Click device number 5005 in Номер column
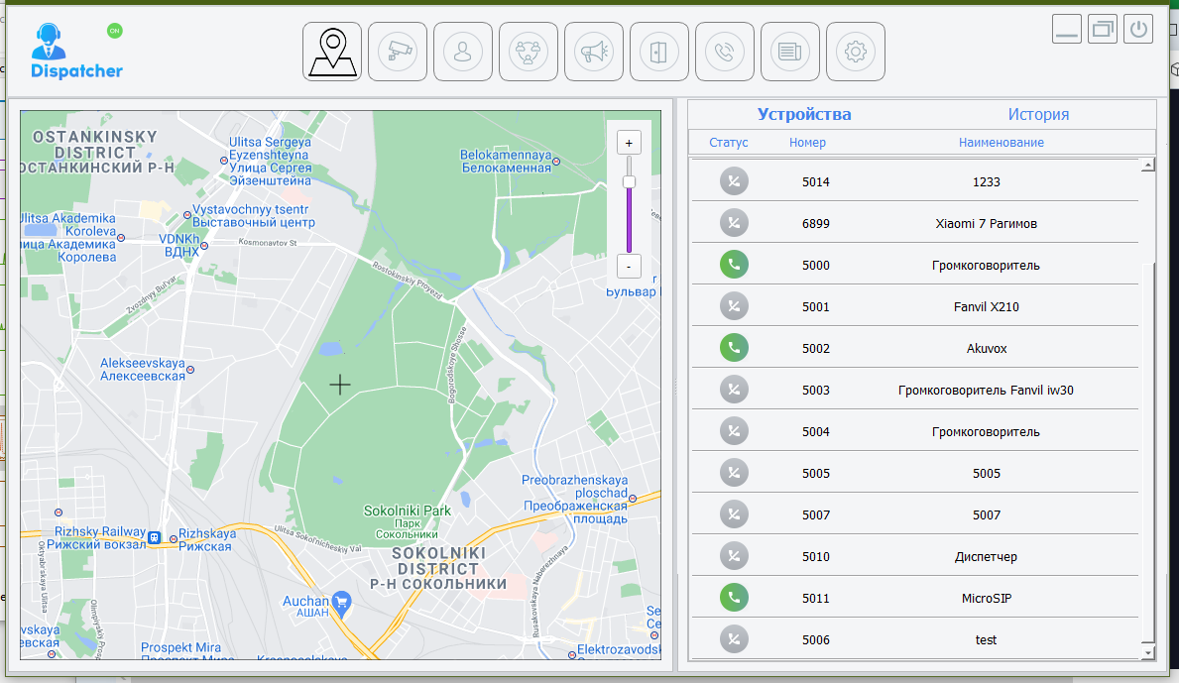Screen dimensions: 1179x683 tap(816, 474)
